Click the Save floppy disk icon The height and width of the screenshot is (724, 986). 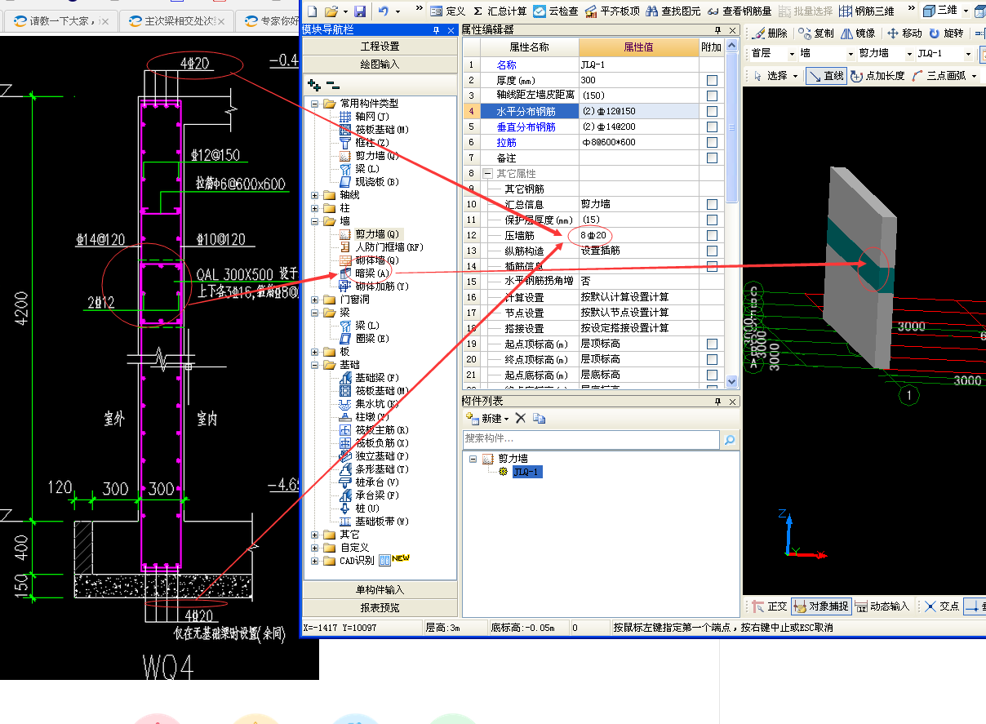[360, 11]
